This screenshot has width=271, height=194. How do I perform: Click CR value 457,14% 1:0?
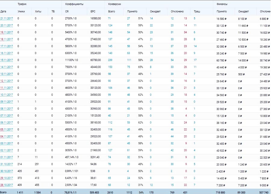[x=72, y=157]
